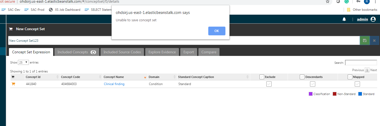This screenshot has width=380, height=126.
Task: Click Next pagination link
Action: 374,70
